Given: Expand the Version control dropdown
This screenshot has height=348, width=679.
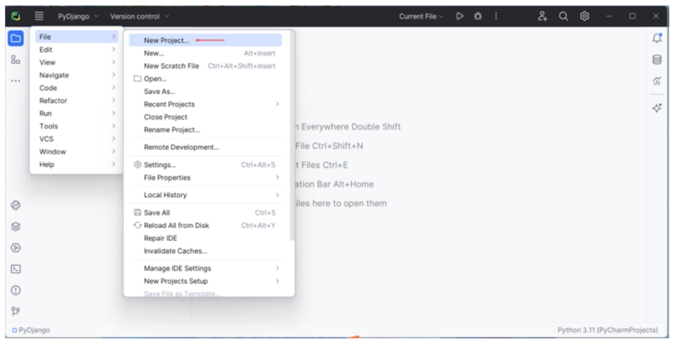Looking at the screenshot, I should click(139, 16).
